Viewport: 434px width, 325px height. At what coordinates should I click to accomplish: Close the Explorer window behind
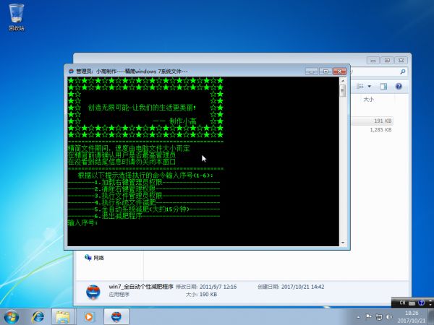[x=401, y=60]
